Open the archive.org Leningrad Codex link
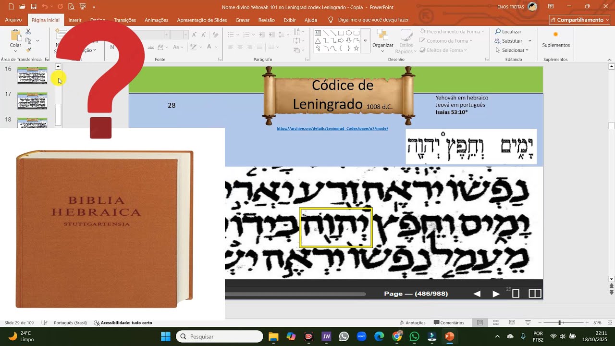The image size is (615, 346). 332,128
